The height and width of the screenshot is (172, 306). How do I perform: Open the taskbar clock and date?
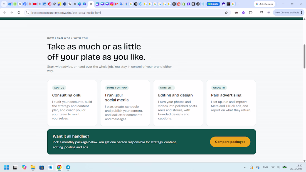coord(296,167)
